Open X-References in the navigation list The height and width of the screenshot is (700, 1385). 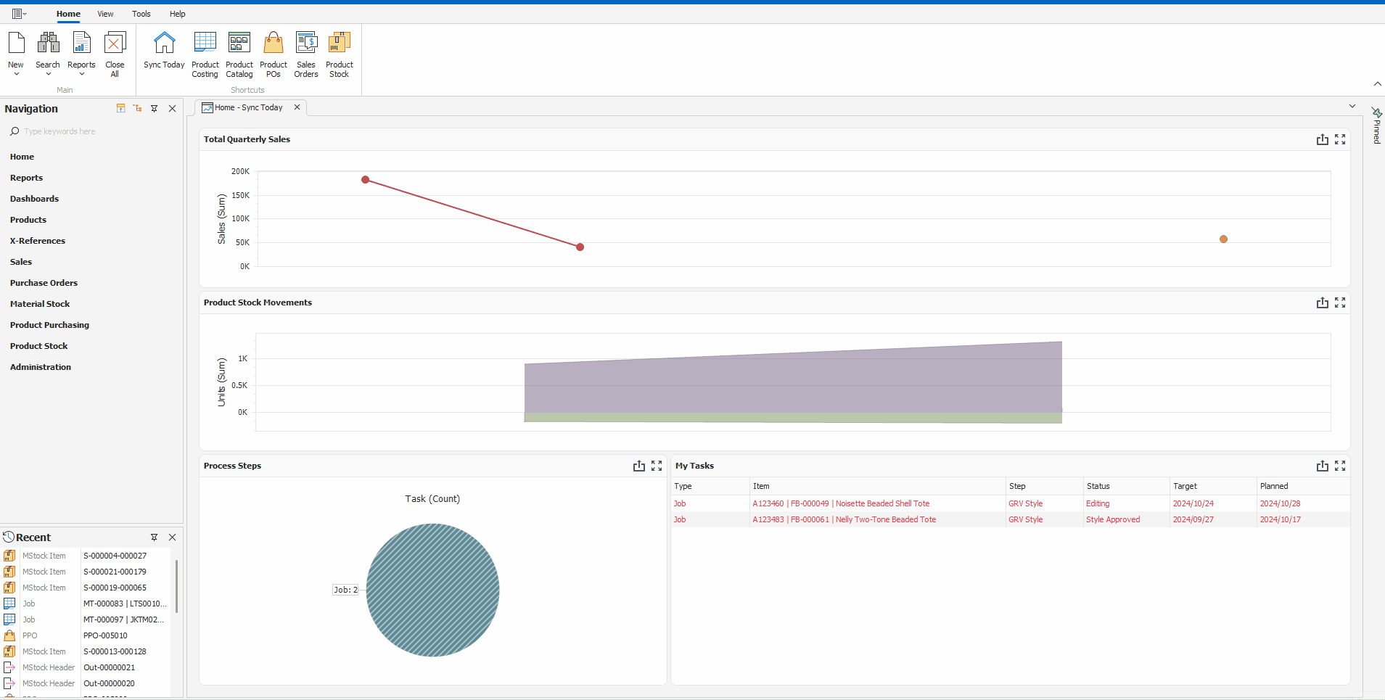point(38,241)
